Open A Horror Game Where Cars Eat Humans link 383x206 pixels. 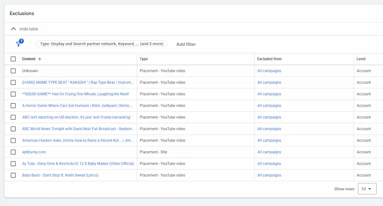77,106
